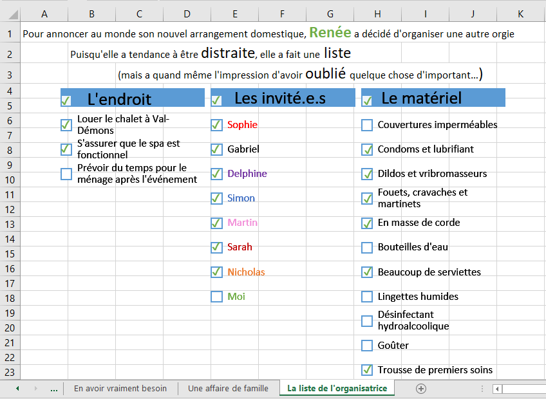Tick the "Prévoir du temps pour le ménage" checkbox
Image resolution: width=546 pixels, height=399 pixels.
click(x=66, y=174)
